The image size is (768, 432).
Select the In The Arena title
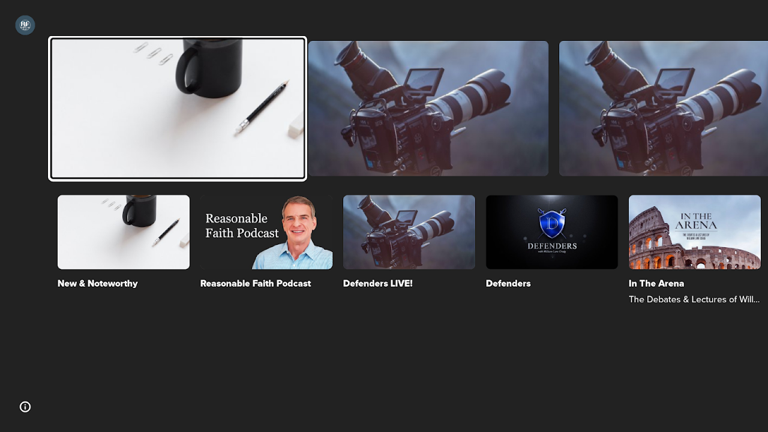(x=656, y=283)
